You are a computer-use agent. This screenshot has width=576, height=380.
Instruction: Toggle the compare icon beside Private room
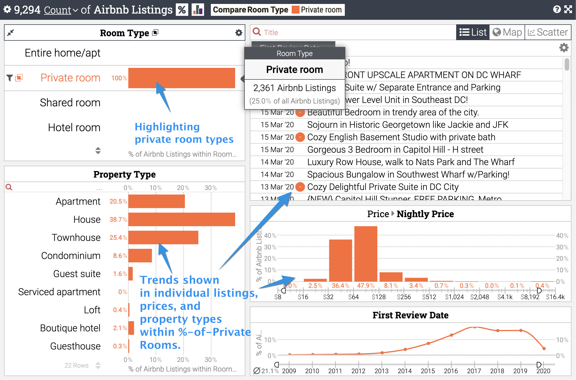click(19, 78)
